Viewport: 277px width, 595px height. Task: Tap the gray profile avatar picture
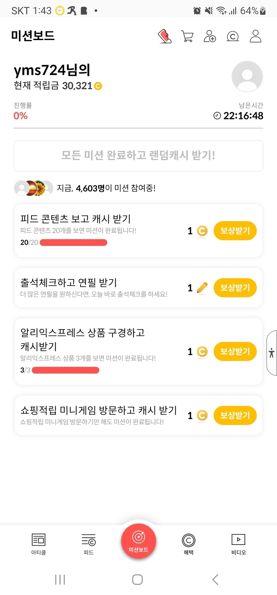(247, 77)
